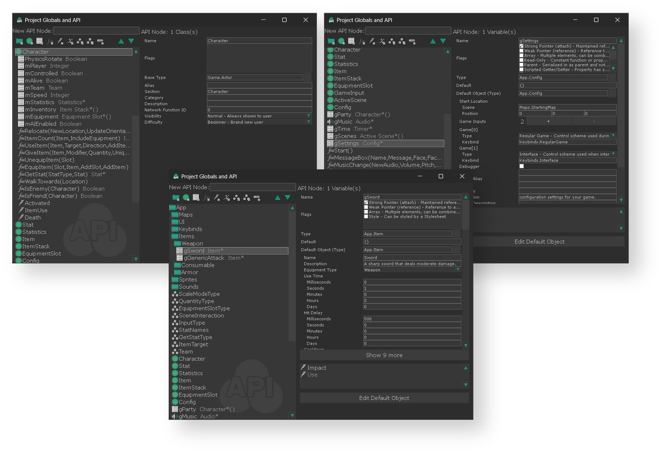
Task: Click the folder icon in gSword window toolbar
Action: (175, 198)
